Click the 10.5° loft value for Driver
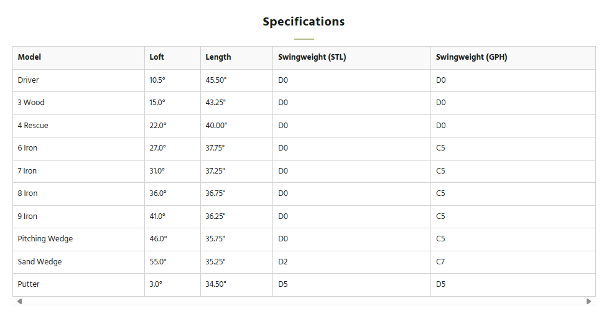The image size is (609, 316). pyautogui.click(x=157, y=80)
